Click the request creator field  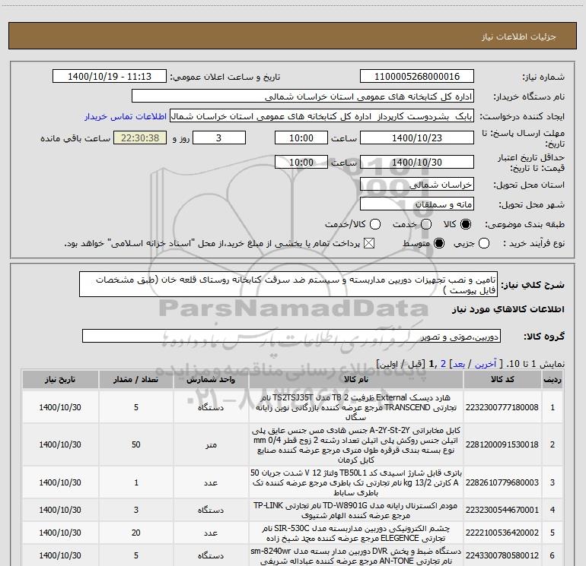pyautogui.click(x=321, y=116)
